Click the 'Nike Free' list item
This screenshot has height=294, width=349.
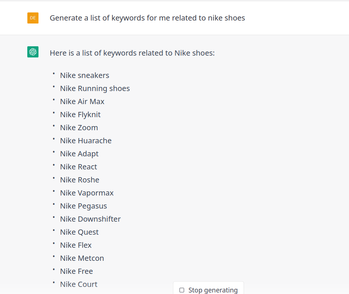[x=76, y=271]
